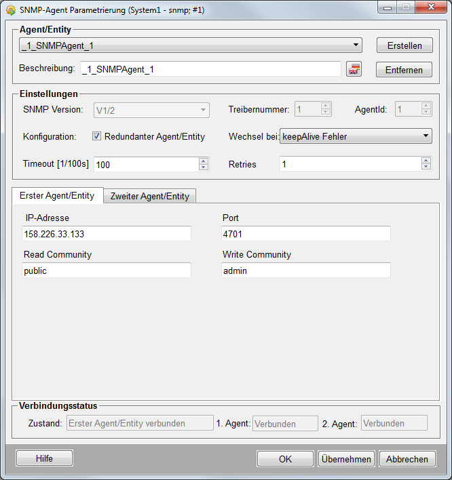Open Hilfe for this dialog
Screen dimensions: 452x480
[44, 458]
